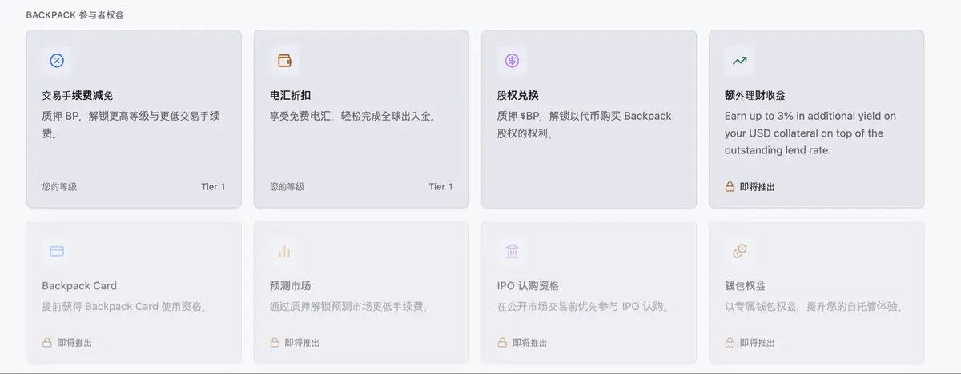Click the 质押 $BP，解锁以代币购买 description
This screenshot has height=374, width=961.
[x=584, y=125]
